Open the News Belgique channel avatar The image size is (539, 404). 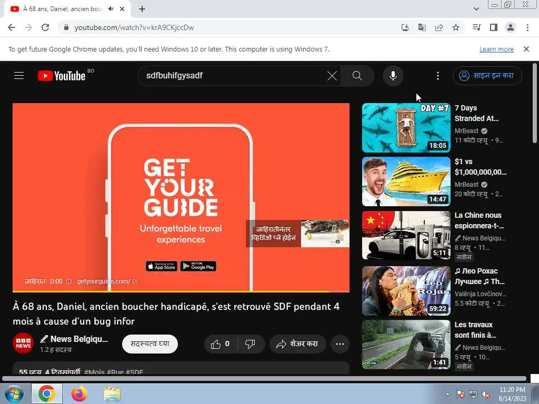point(23,343)
